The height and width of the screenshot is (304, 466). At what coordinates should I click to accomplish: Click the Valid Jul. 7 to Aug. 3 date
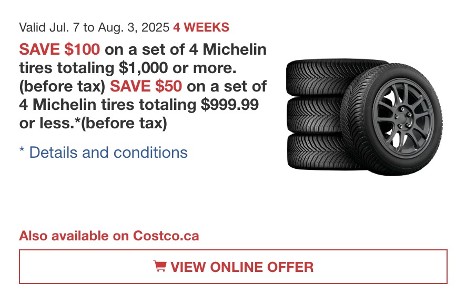pos(94,27)
